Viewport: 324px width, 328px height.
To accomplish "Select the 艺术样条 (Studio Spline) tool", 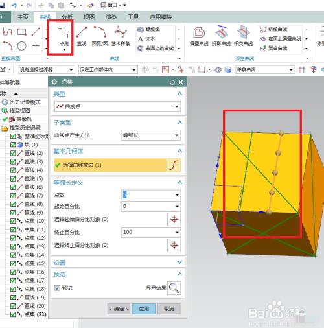I will tap(121, 36).
